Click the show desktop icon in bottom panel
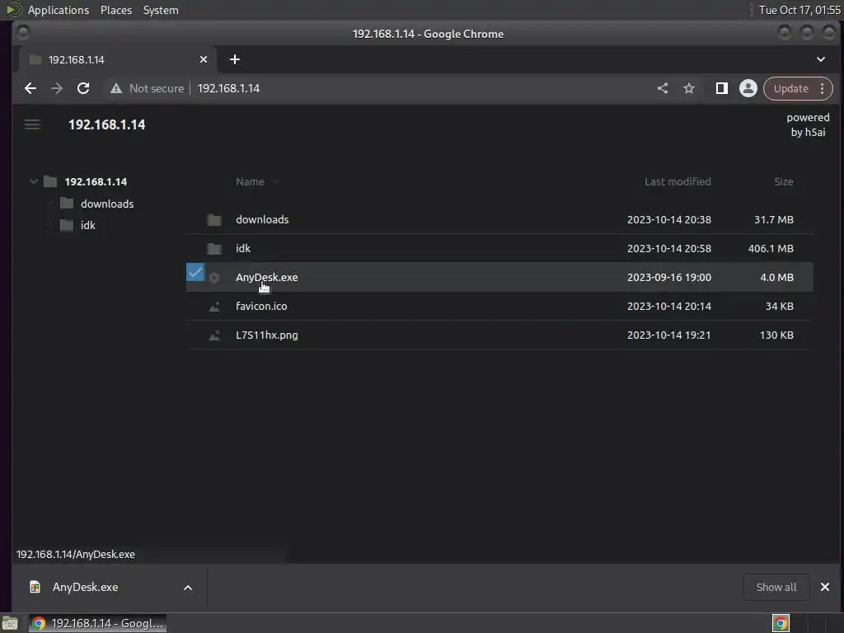Screen dimensions: 844x633 coord(10,623)
